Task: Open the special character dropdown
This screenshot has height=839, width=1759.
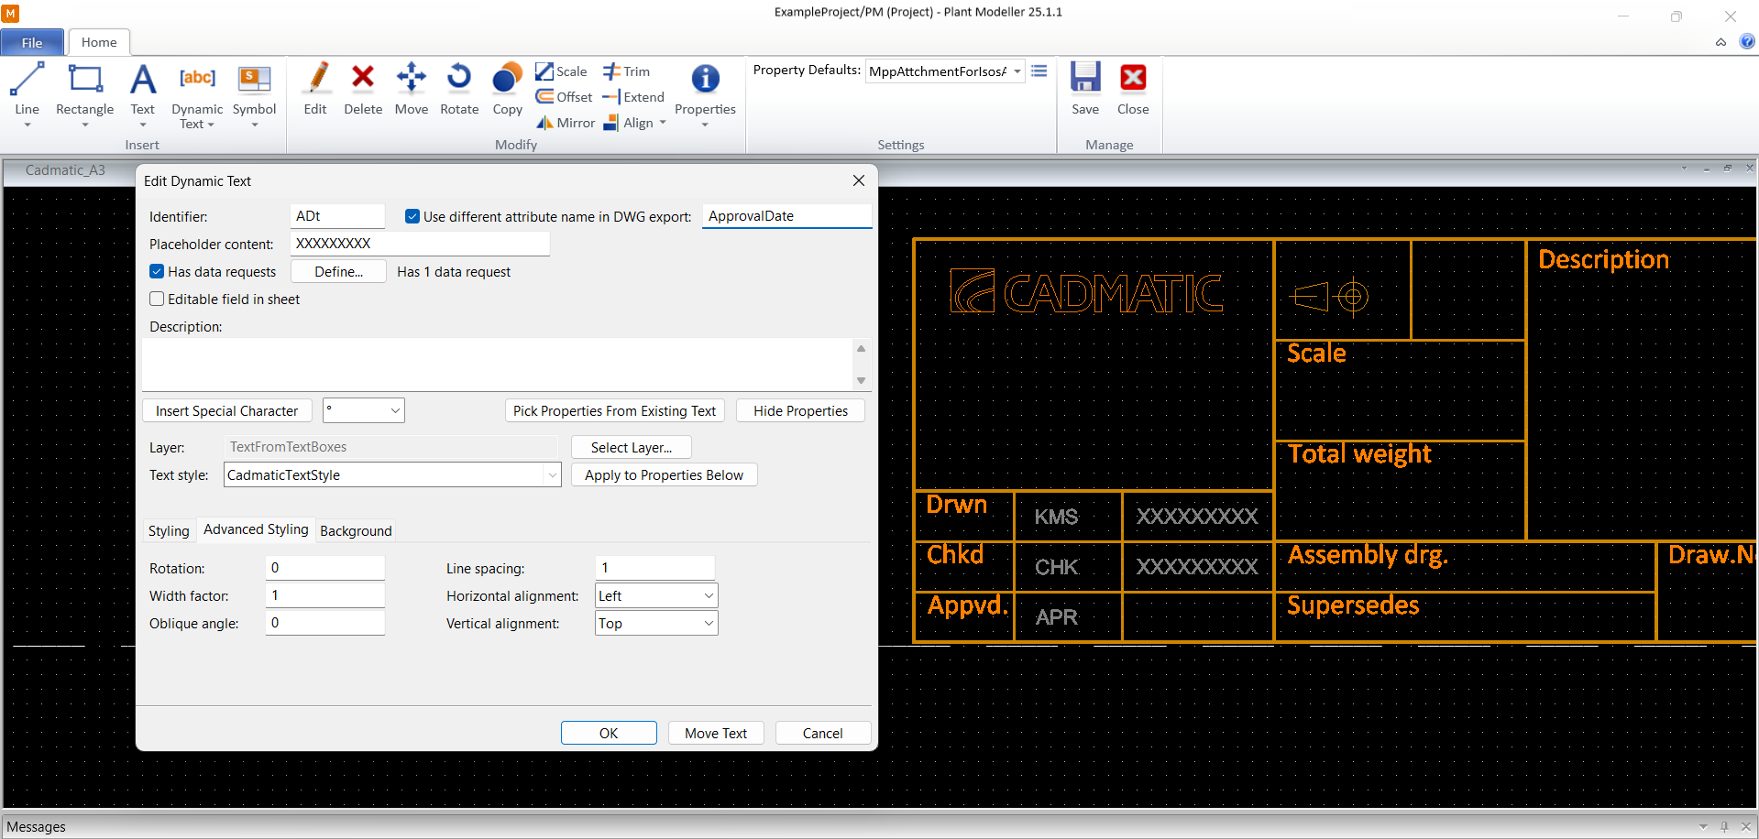Action: 395,410
